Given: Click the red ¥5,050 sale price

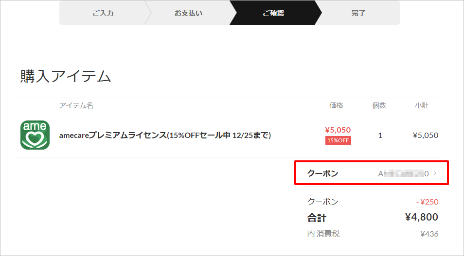Looking at the screenshot, I should coord(338,130).
